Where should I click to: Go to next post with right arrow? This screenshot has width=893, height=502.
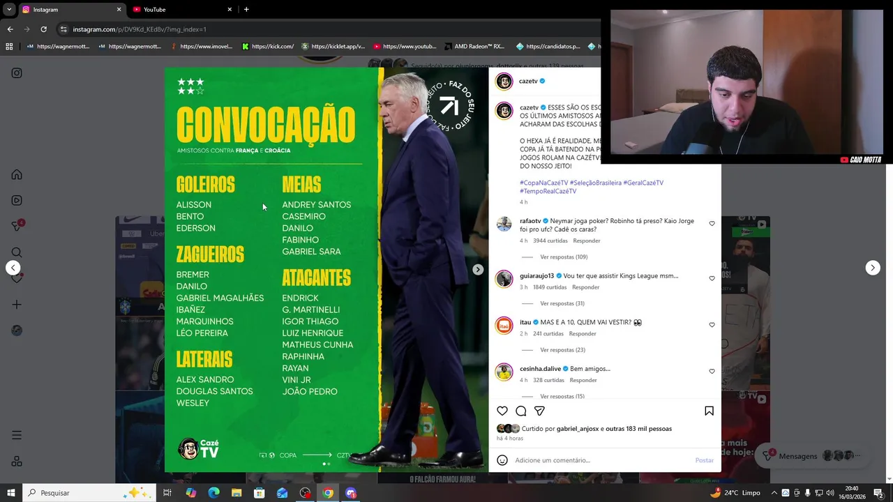click(x=873, y=268)
